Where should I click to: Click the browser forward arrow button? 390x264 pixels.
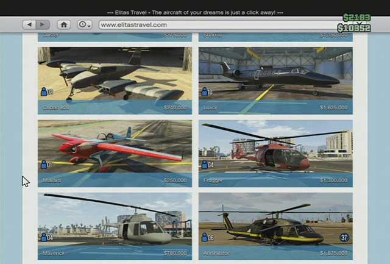(43, 24)
